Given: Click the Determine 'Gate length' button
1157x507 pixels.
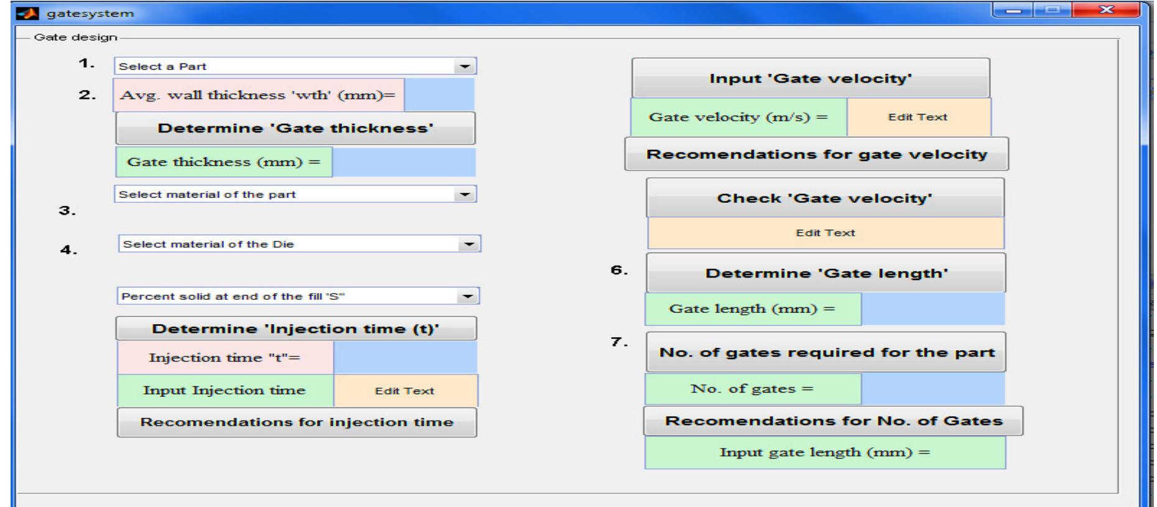Looking at the screenshot, I should [x=826, y=273].
